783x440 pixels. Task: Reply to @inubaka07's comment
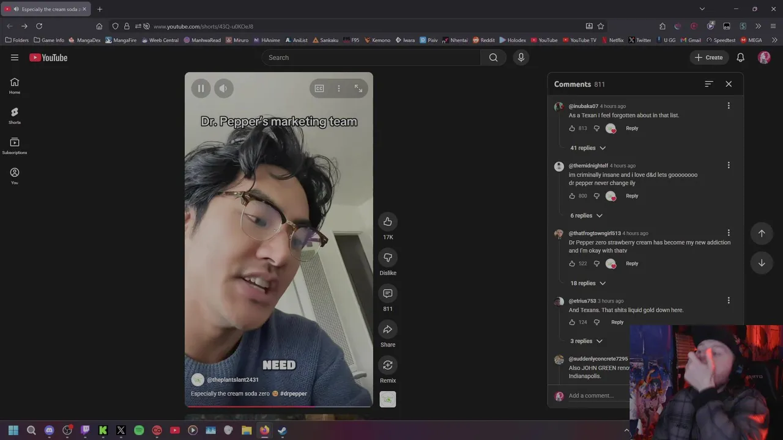click(632, 128)
